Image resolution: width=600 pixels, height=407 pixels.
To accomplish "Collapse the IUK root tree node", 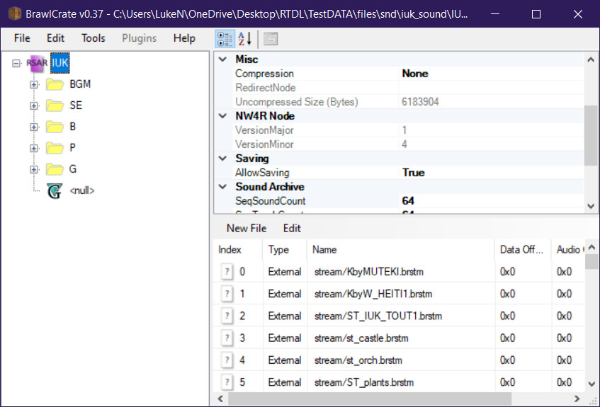I will (x=17, y=63).
